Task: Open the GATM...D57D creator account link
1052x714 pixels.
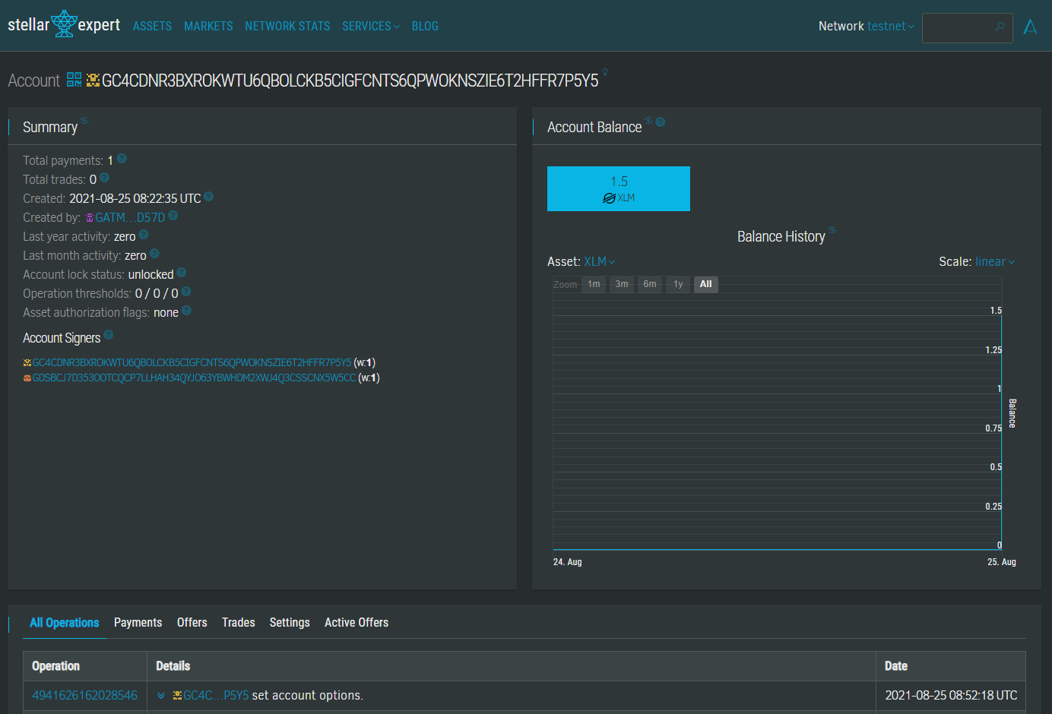Action: [129, 217]
